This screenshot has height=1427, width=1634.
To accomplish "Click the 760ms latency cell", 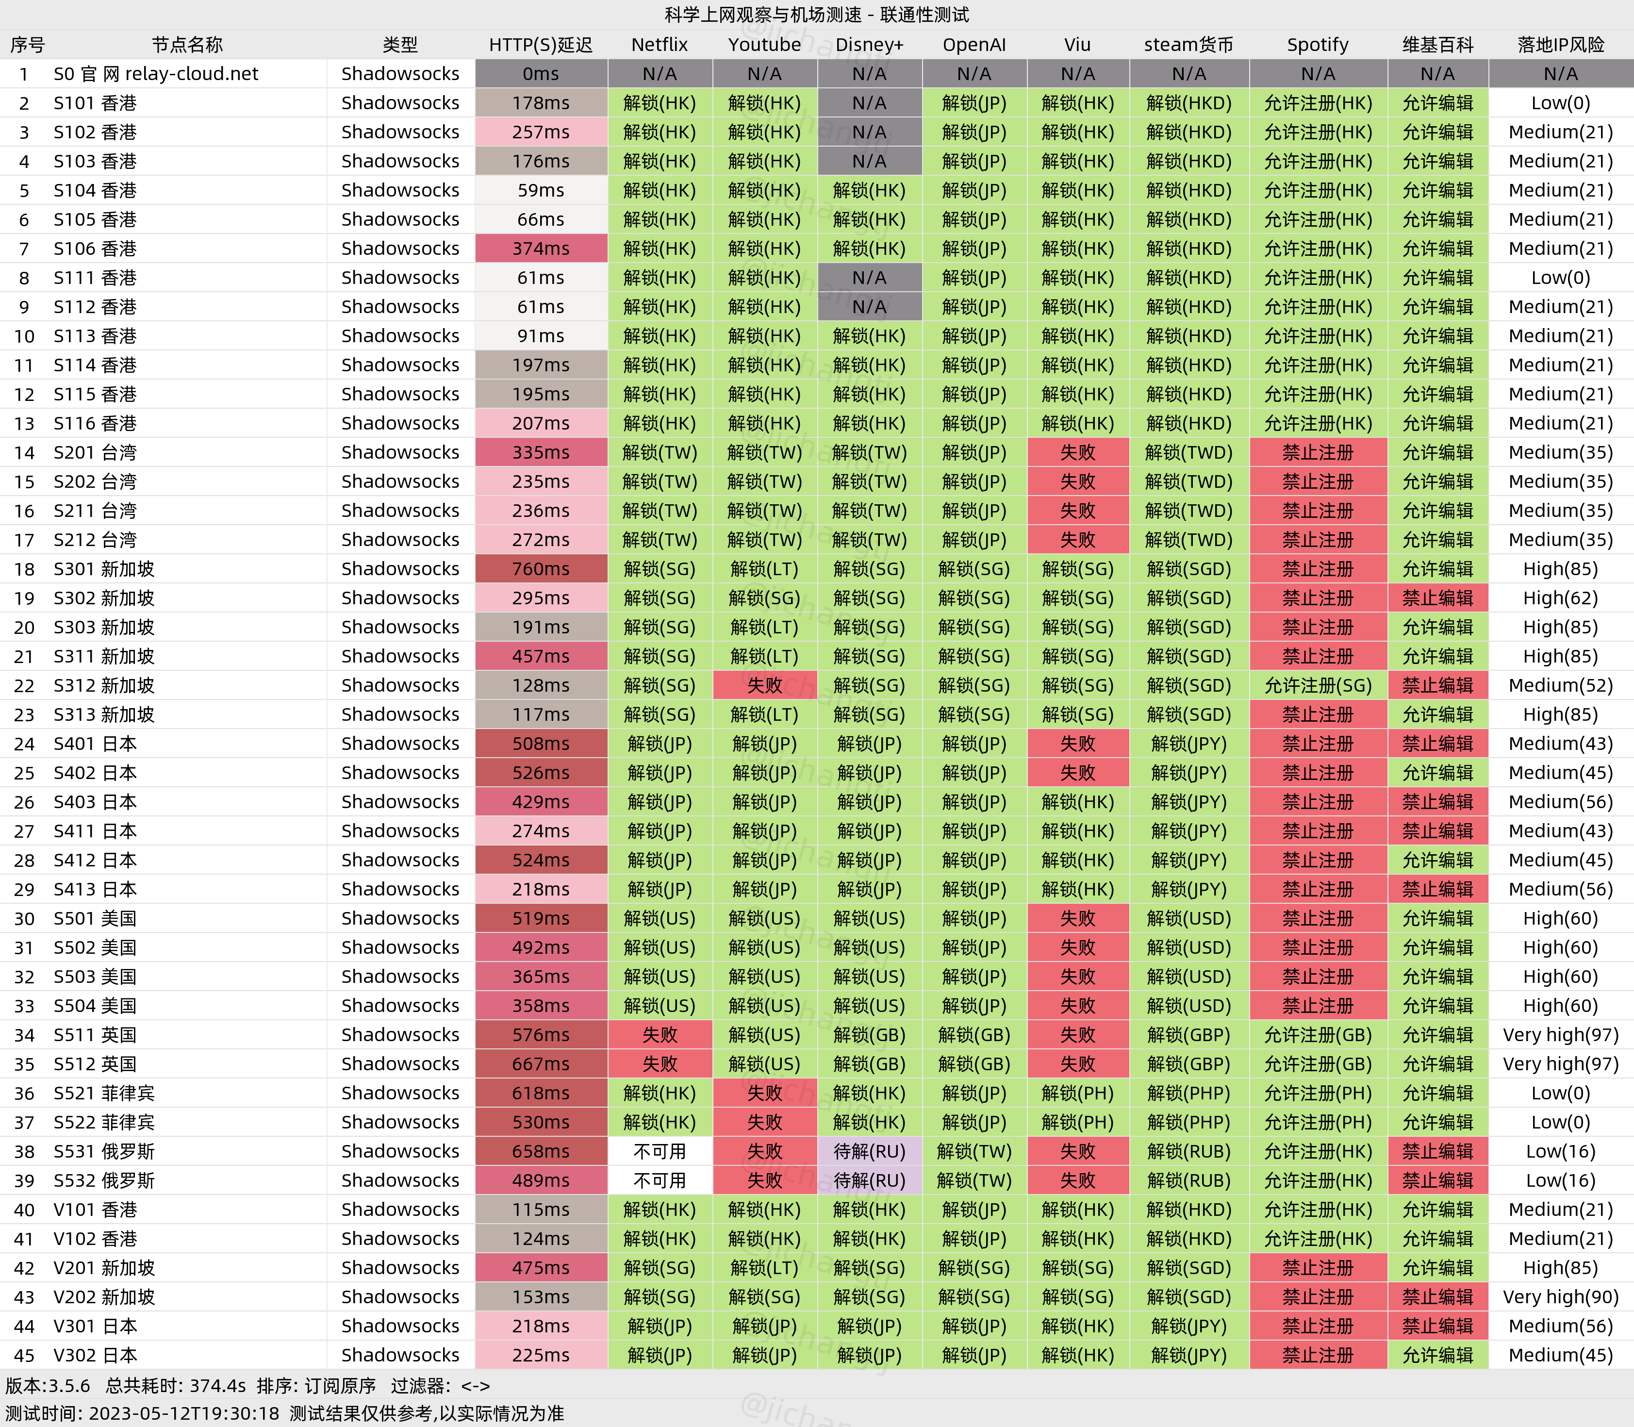I will [x=541, y=568].
